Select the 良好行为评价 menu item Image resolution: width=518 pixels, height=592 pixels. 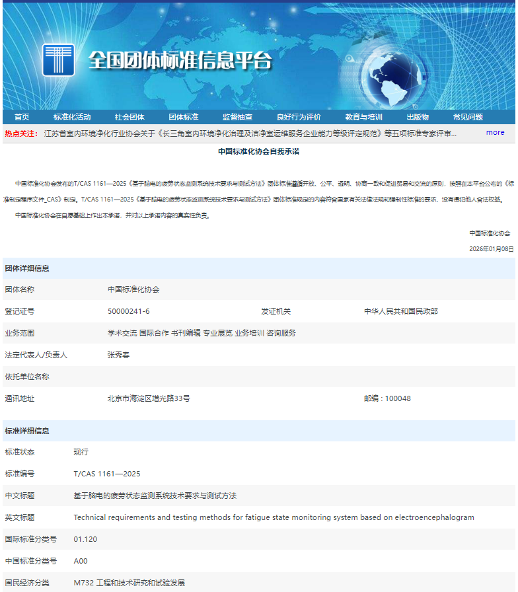[x=299, y=117]
